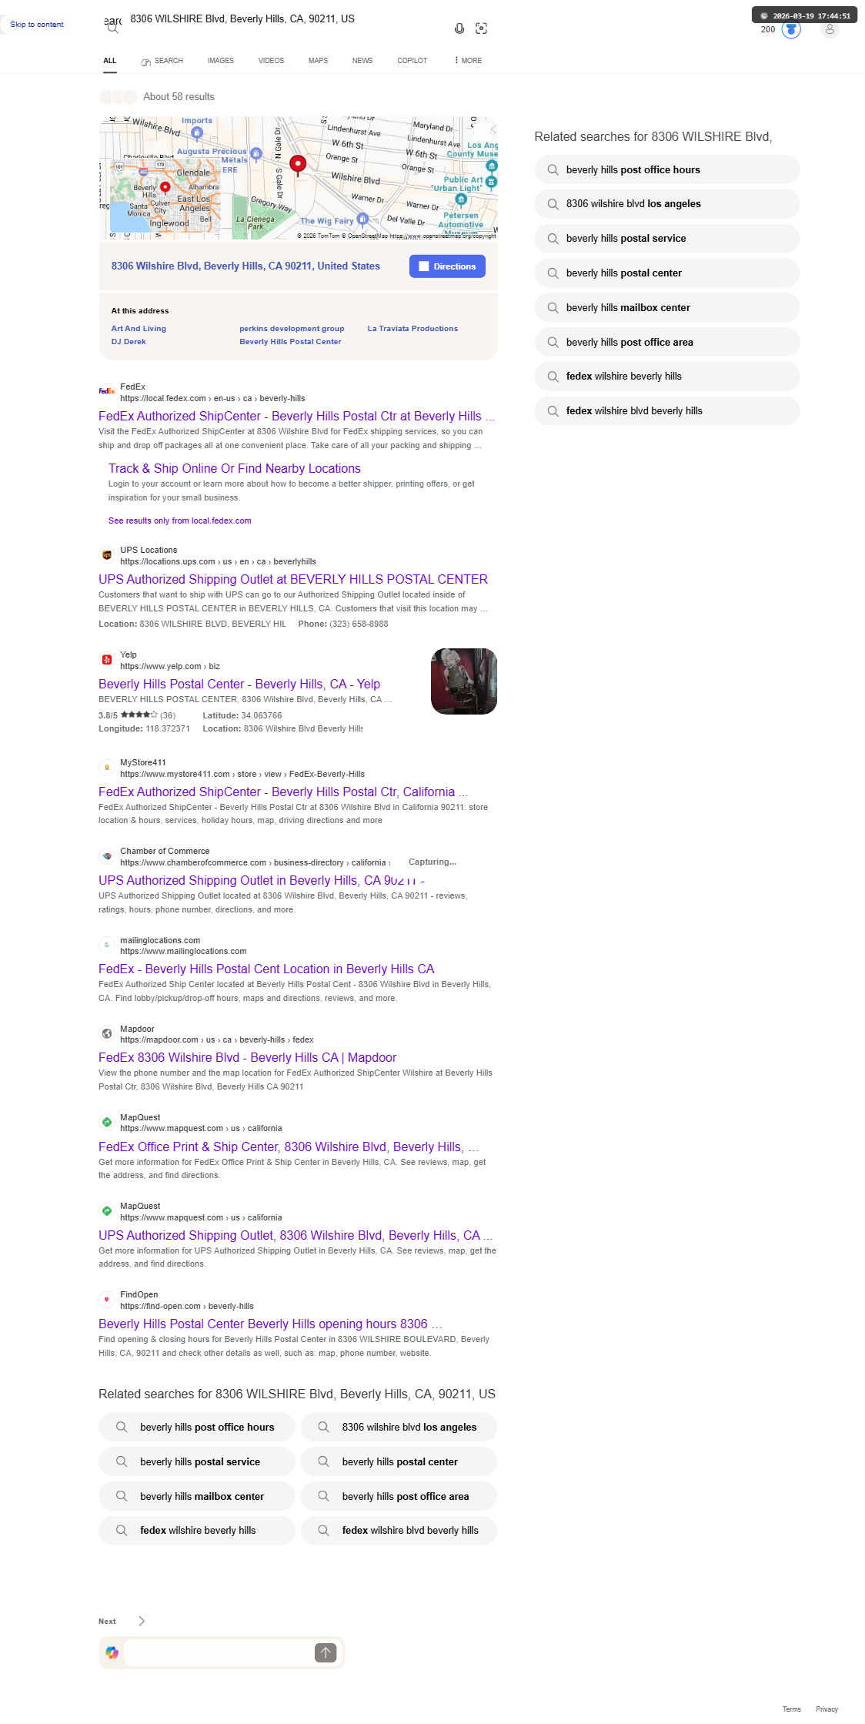
Task: Click the Directions button
Action: click(x=447, y=266)
